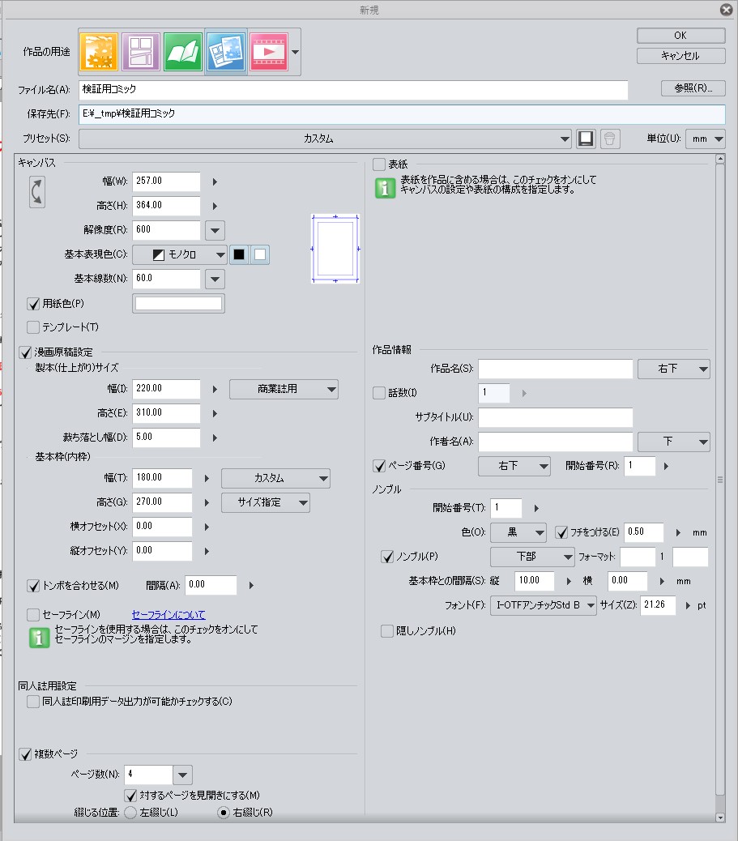Image resolution: width=738 pixels, height=841 pixels.
Task: Enable the 同人誌印刷用データ出力 check checkbox
Action: (x=33, y=702)
